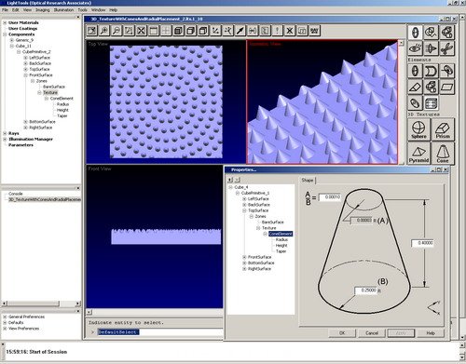Expand LeftSurface in the Properties tree

[x=244, y=199]
